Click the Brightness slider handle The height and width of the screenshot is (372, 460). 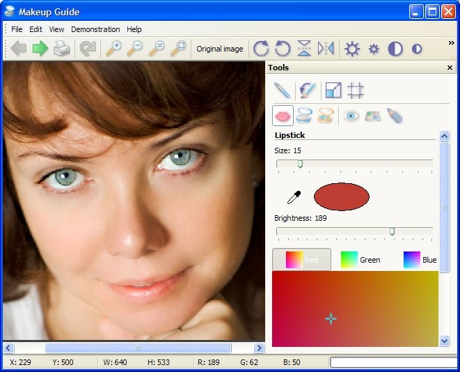[392, 231]
